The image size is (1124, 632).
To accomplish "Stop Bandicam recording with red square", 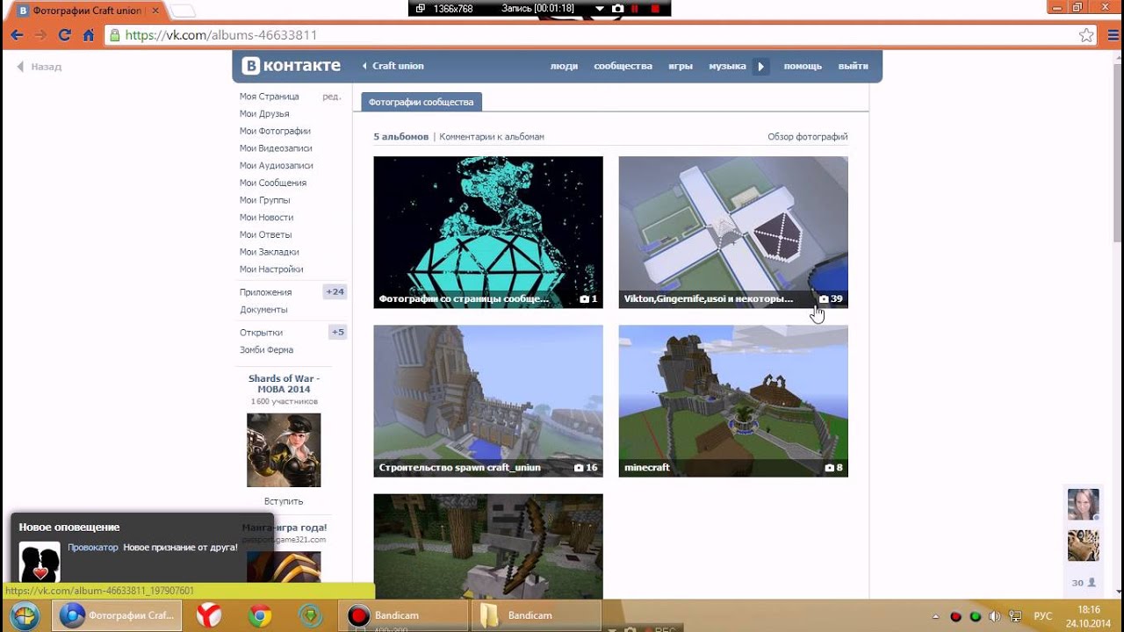I will point(655,8).
